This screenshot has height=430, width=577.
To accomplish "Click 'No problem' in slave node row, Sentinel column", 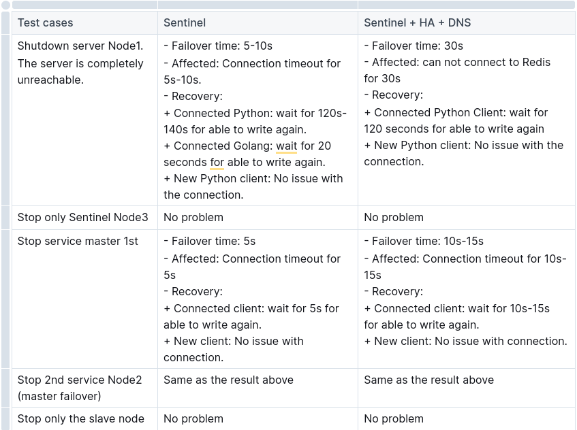I will point(193,419).
